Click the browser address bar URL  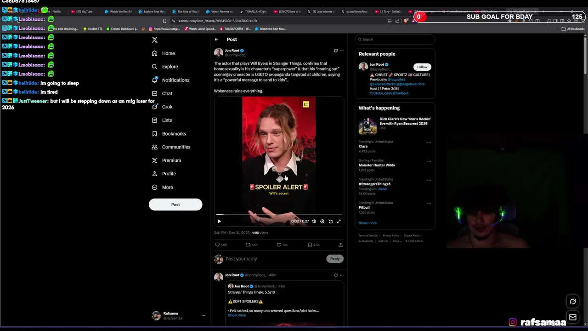[218, 21]
